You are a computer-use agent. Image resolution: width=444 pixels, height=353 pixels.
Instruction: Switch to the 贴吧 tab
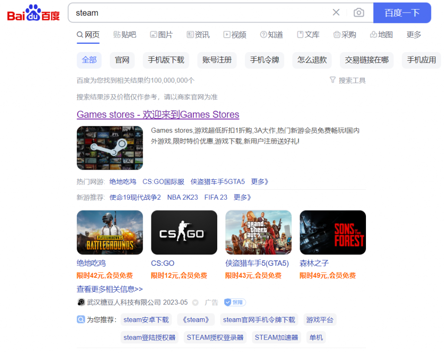125,35
